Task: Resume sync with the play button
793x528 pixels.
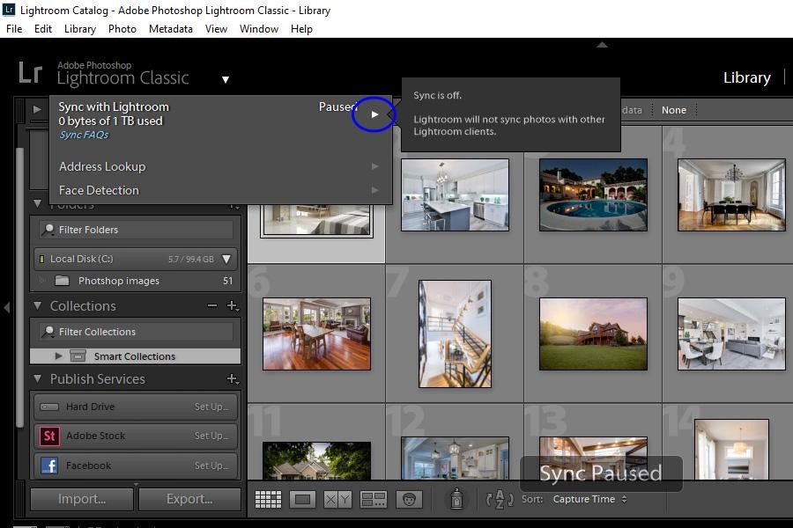Action: (374, 114)
